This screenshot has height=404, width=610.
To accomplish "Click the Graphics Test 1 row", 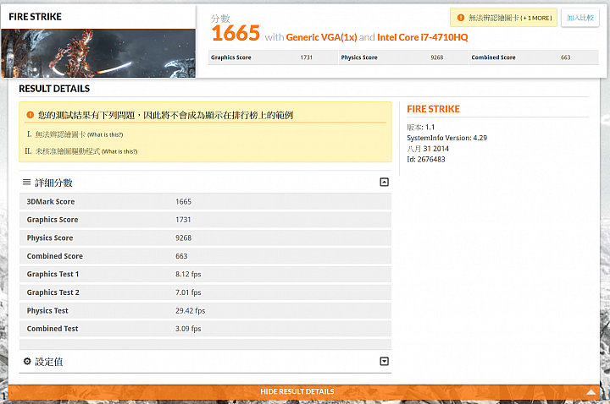I will pos(205,274).
